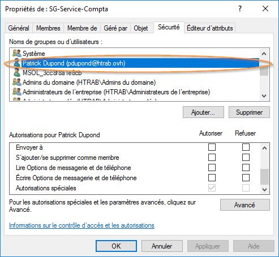This screenshot has height=257, width=279.
Task: Click the users list scroll down arrow
Action: 264,96
